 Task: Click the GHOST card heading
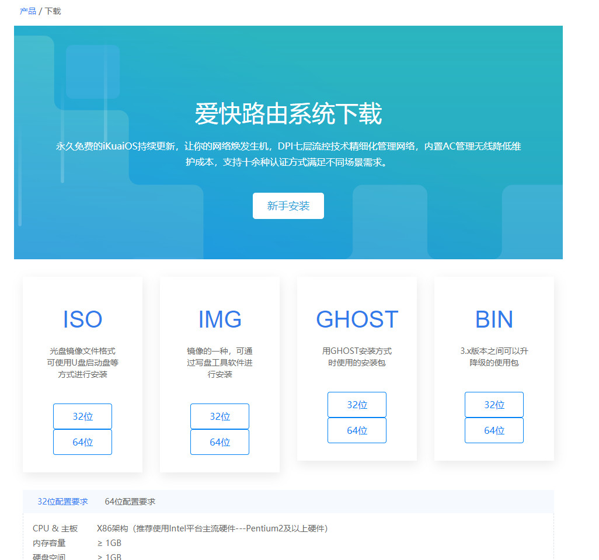click(357, 319)
